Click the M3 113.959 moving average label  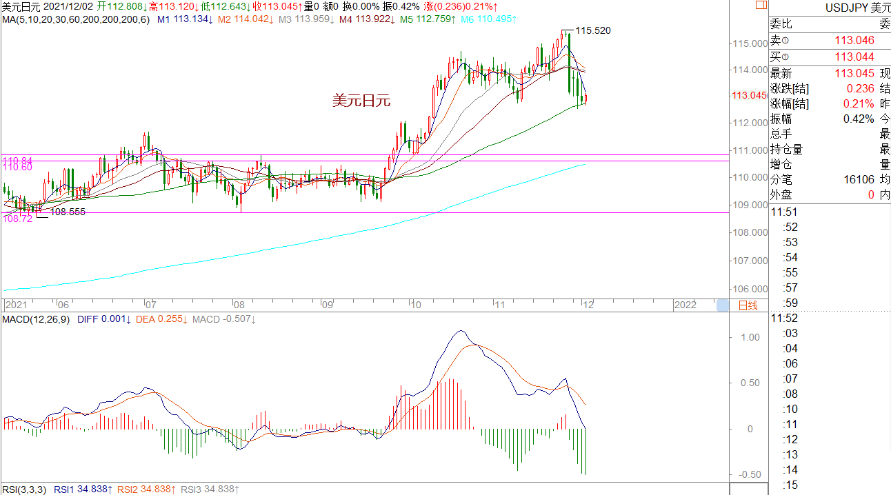point(306,19)
